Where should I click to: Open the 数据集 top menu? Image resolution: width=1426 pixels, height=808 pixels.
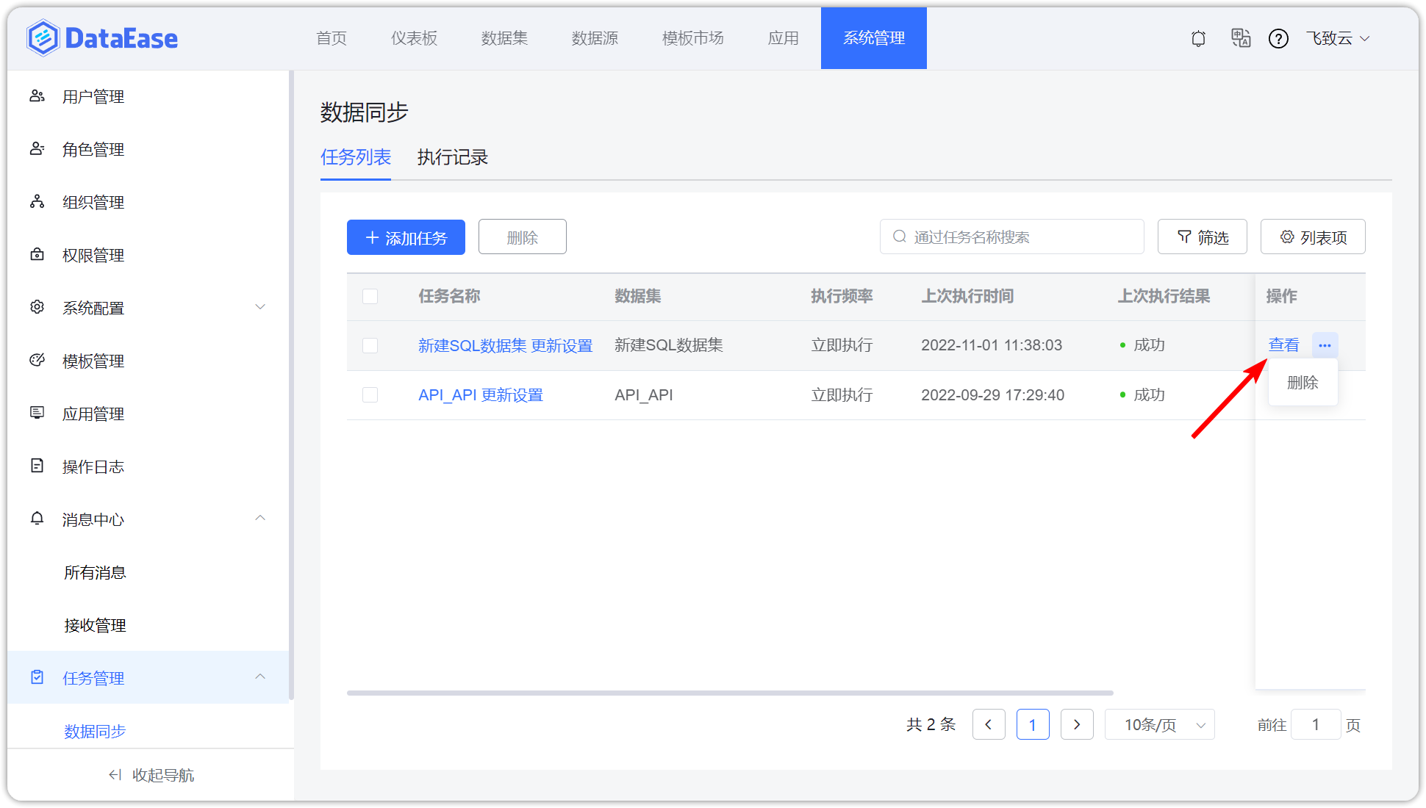click(504, 38)
